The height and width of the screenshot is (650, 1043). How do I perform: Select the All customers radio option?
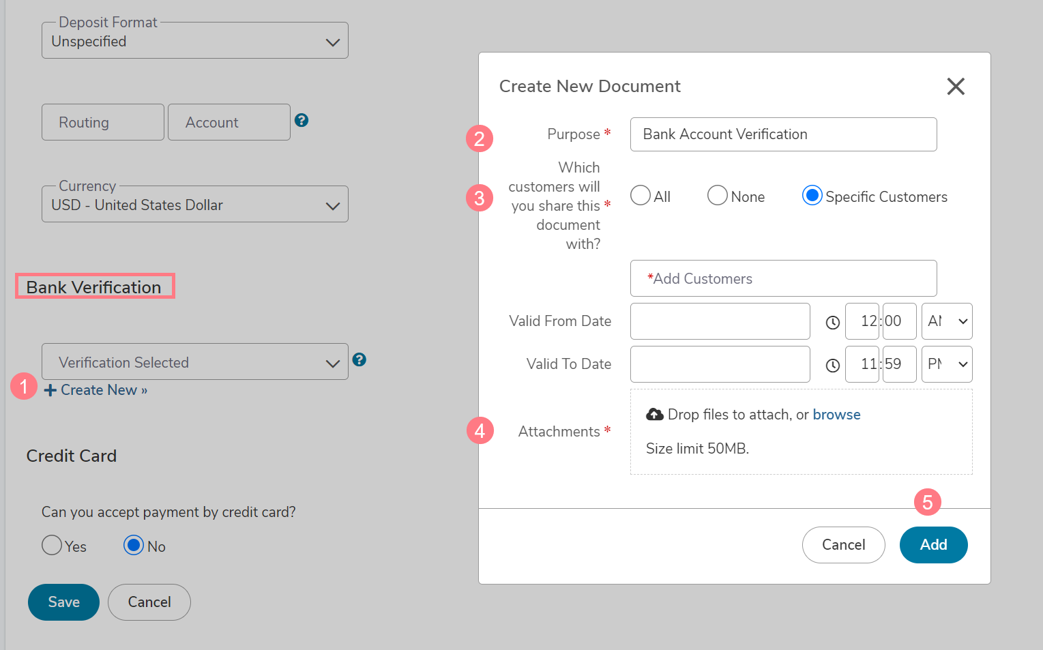pos(641,196)
